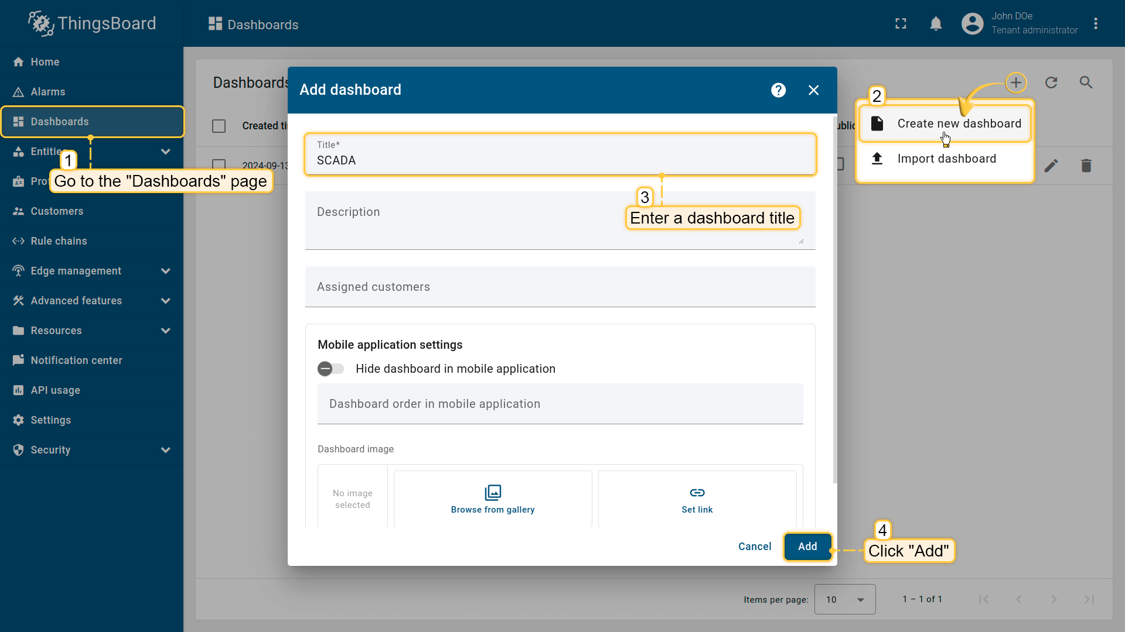Open the dashboards search icon
Image resolution: width=1125 pixels, height=632 pixels.
pos(1086,83)
